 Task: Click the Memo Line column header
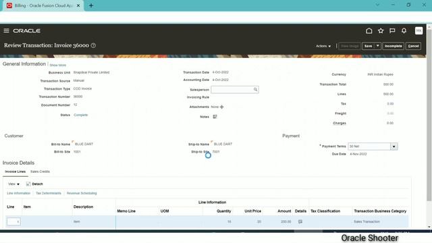point(126,211)
